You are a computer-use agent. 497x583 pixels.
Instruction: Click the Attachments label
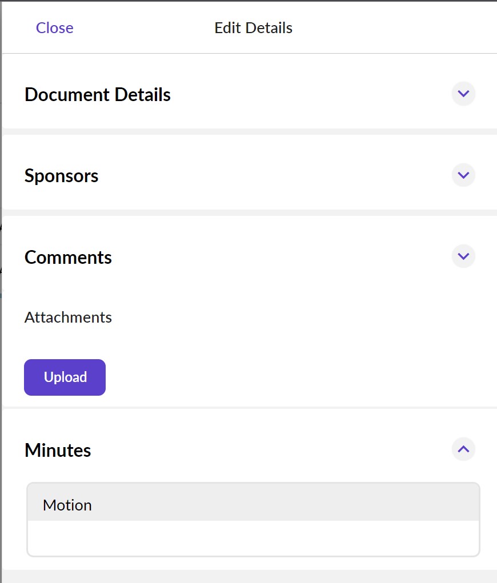pyautogui.click(x=68, y=317)
